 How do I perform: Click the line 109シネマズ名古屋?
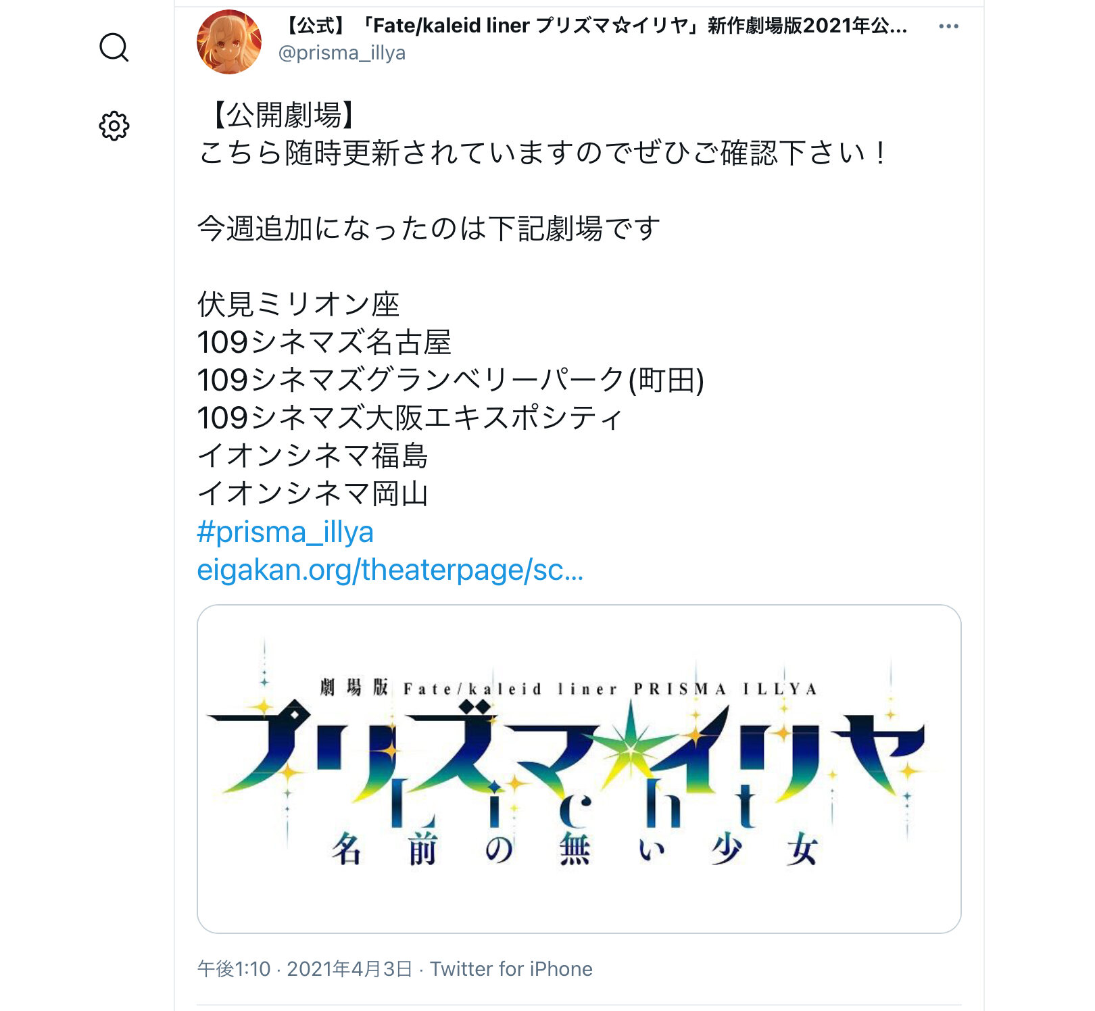324,342
